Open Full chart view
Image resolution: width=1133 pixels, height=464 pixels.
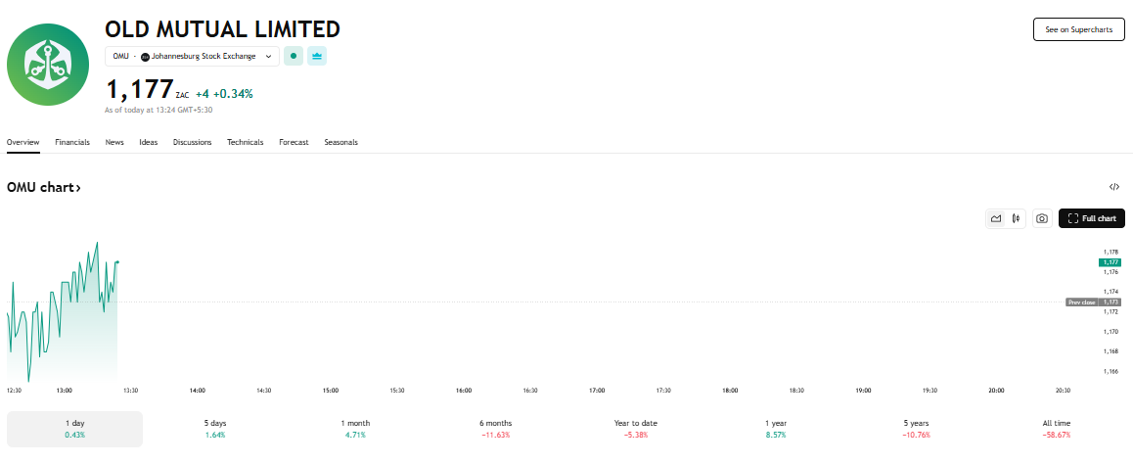click(1092, 218)
